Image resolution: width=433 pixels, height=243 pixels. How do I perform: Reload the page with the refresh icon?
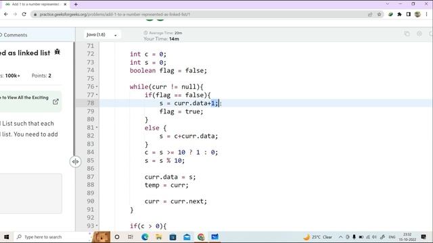[24, 14]
